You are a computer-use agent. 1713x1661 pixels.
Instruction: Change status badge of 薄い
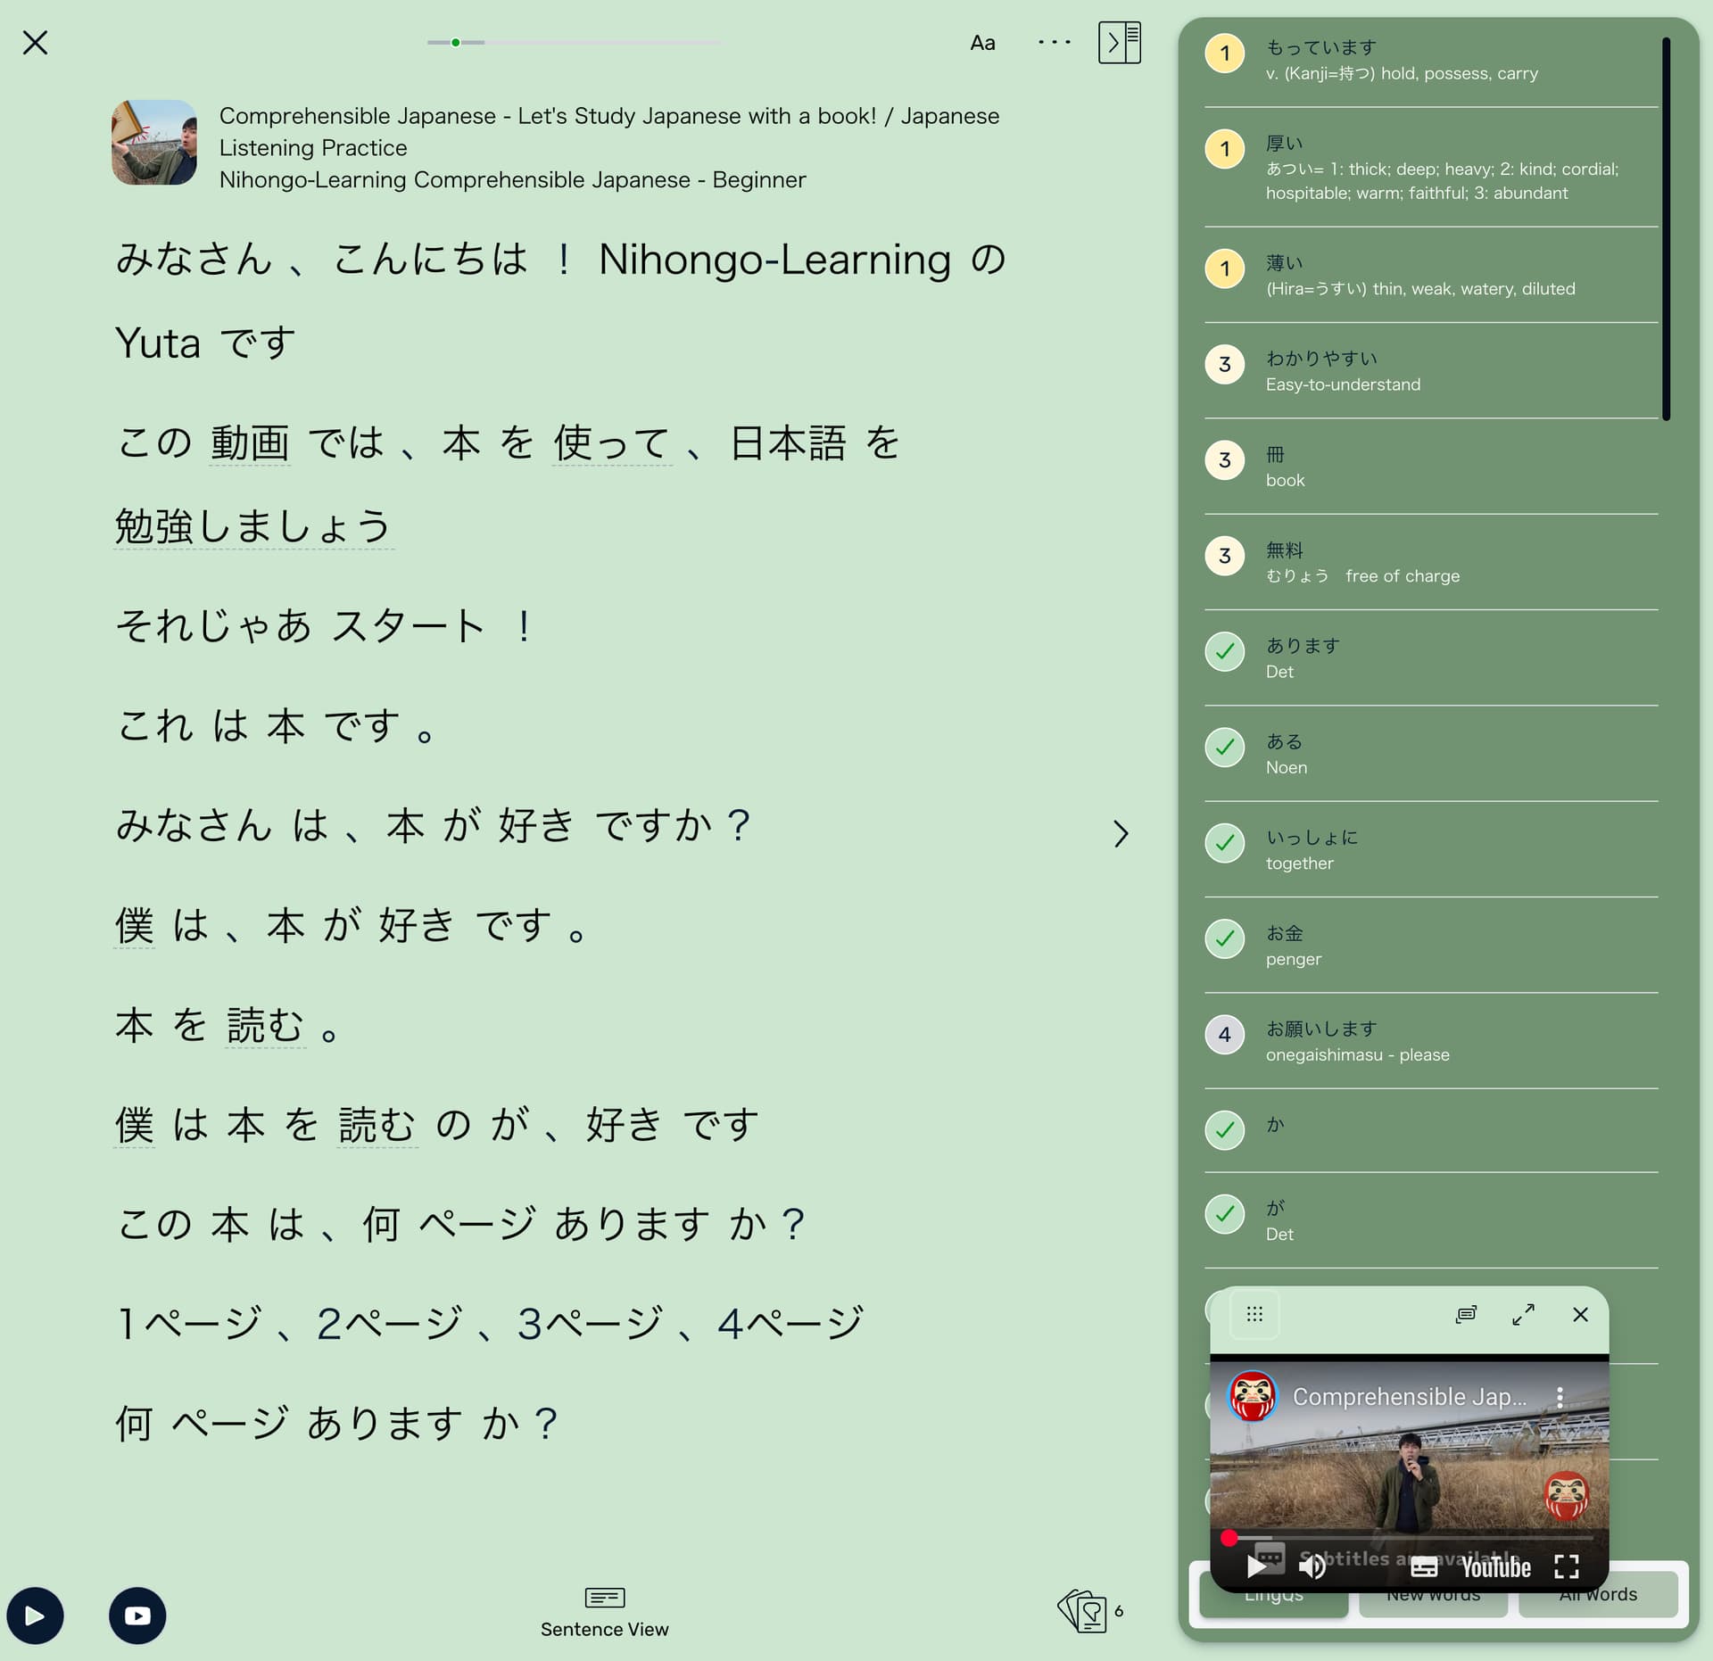pos(1224,269)
